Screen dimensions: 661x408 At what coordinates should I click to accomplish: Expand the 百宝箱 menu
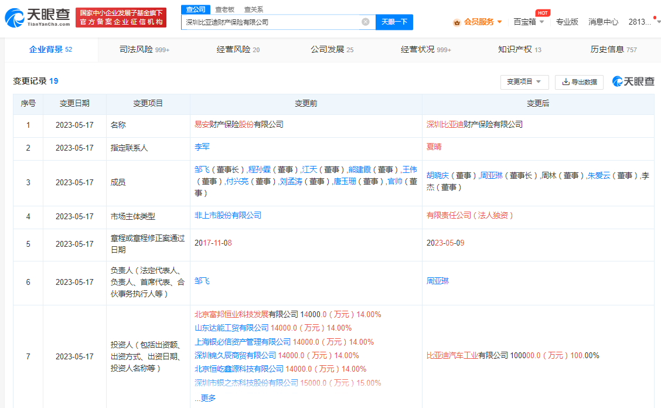[529, 22]
